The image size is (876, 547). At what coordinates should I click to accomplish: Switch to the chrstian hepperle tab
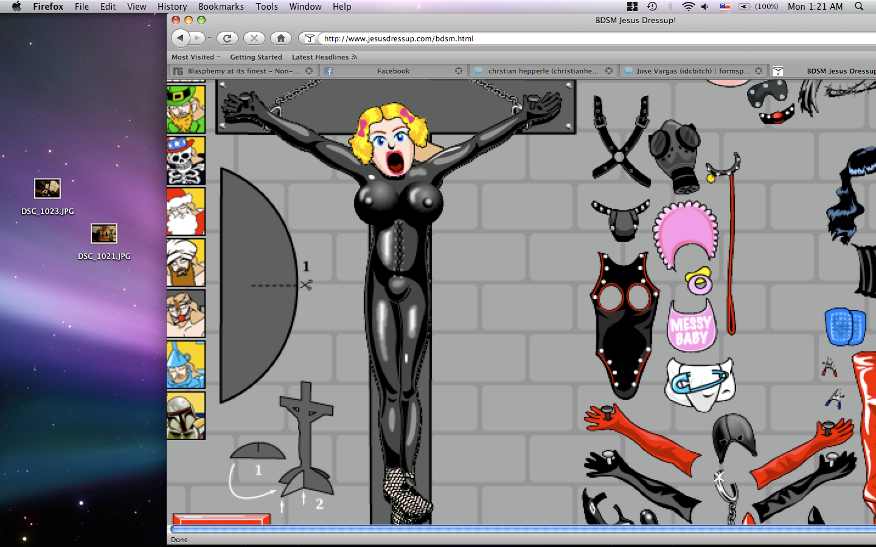pos(543,71)
